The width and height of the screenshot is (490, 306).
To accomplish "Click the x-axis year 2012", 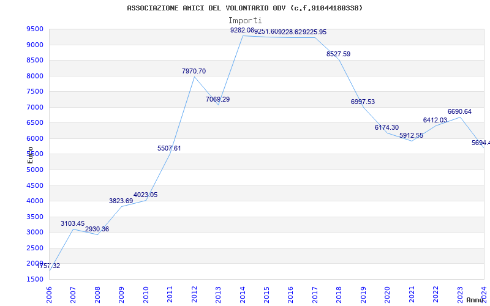I will coord(194,295).
